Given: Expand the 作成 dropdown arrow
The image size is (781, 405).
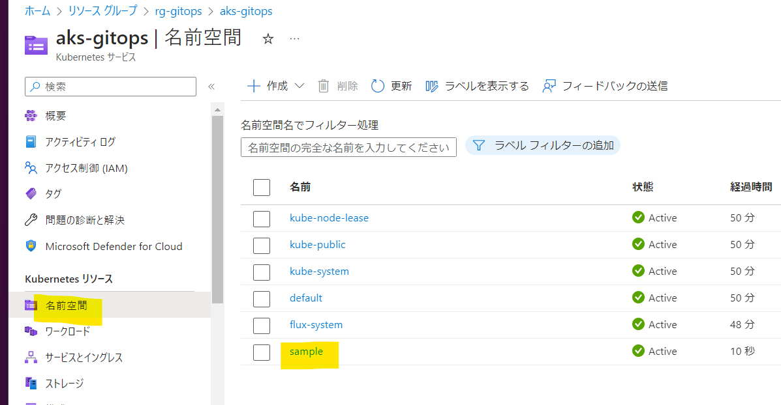Looking at the screenshot, I should (299, 86).
